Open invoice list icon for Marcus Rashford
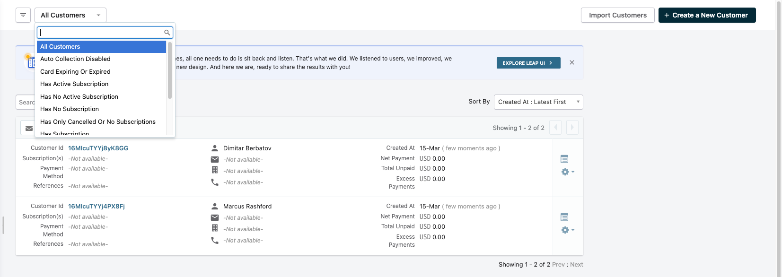This screenshot has height=277, width=782. pos(564,217)
